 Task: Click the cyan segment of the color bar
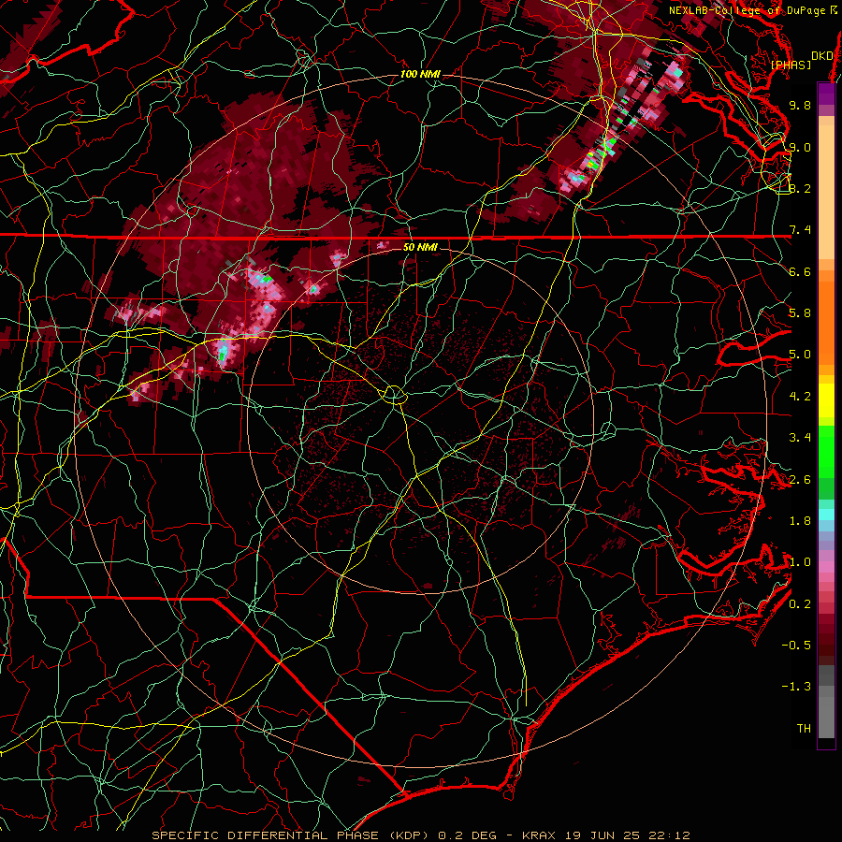[x=826, y=515]
